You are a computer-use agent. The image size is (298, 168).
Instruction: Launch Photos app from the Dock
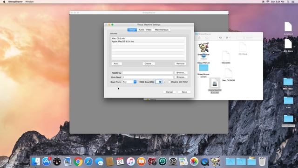tap(194, 161)
